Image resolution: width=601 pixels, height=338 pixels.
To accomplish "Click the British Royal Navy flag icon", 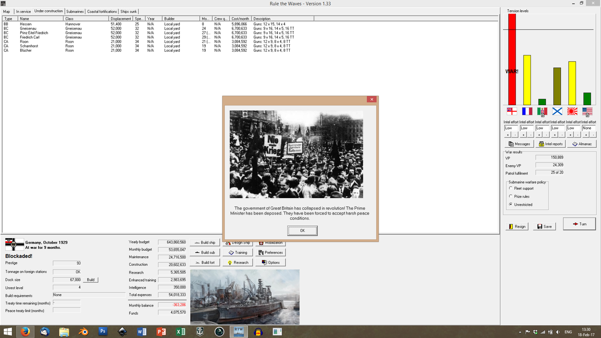I will pyautogui.click(x=511, y=111).
